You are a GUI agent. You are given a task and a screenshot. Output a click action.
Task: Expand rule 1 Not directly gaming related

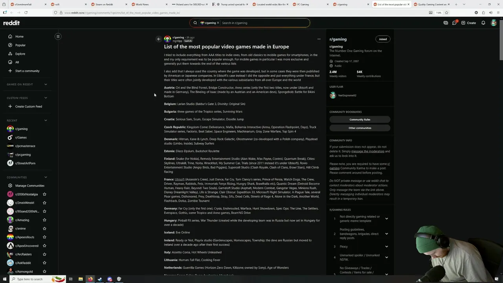click(386, 219)
